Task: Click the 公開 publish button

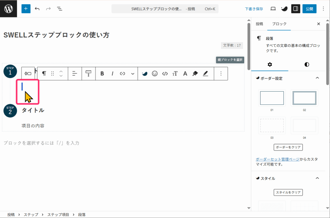Action: pos(309,9)
